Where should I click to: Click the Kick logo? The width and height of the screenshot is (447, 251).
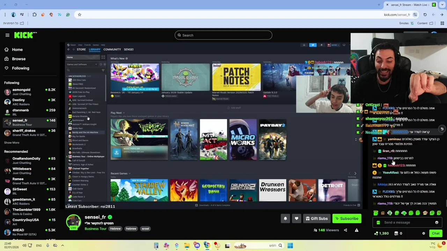click(x=25, y=35)
